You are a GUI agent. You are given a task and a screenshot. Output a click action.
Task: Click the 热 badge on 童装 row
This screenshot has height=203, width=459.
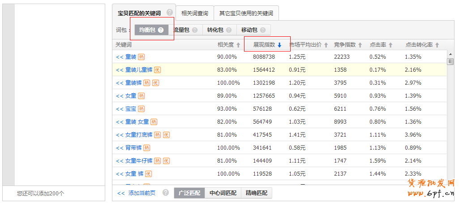142,57
